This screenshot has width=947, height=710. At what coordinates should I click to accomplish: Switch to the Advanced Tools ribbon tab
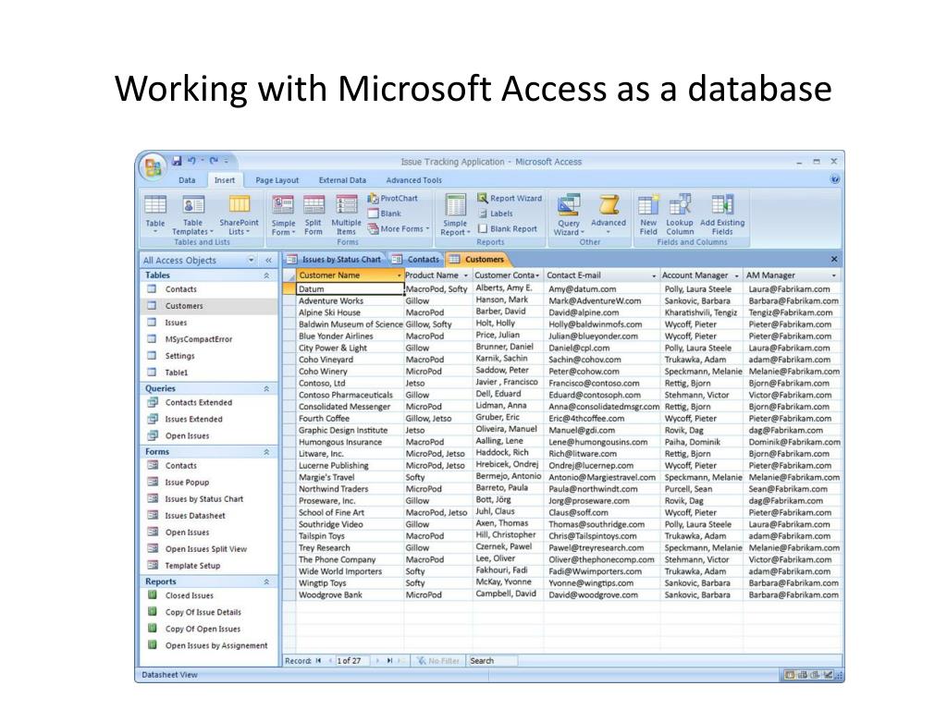pos(413,180)
